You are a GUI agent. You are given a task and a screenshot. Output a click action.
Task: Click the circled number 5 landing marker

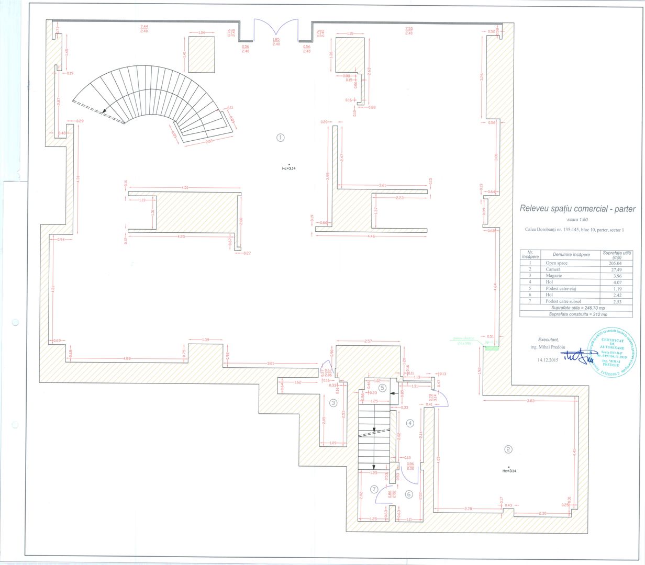point(382,388)
